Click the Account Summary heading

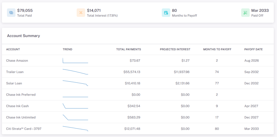pos(24,36)
